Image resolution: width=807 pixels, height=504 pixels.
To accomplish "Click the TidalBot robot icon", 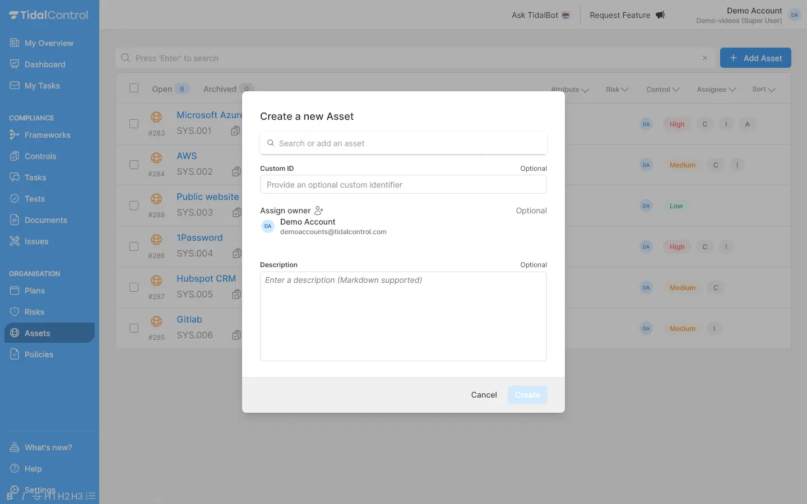I will (566, 15).
